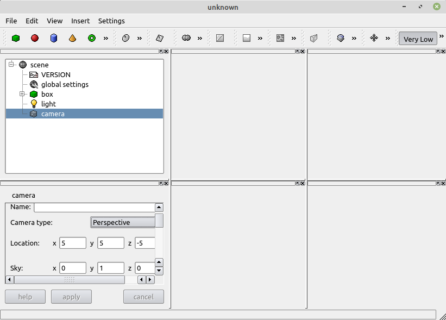Insert a green box primitive from toolbar
446x320 pixels.
[16, 38]
